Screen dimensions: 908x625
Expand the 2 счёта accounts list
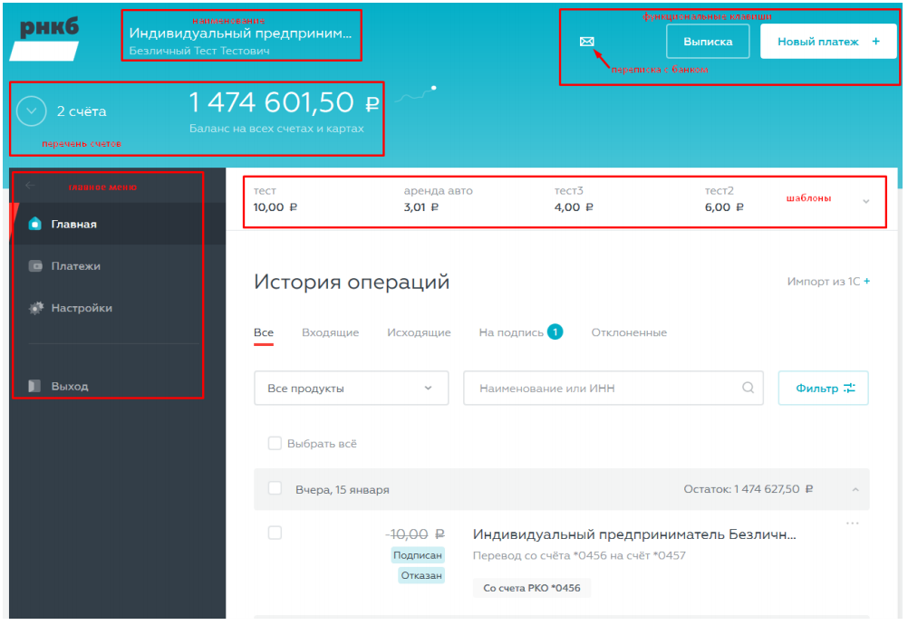(32, 111)
